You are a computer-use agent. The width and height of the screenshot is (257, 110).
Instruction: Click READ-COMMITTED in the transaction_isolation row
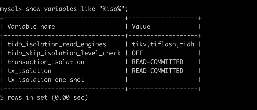pyautogui.click(x=157, y=62)
